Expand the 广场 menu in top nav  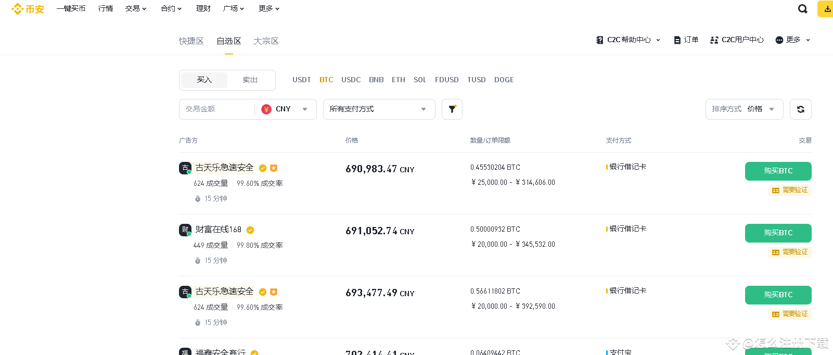pyautogui.click(x=234, y=9)
